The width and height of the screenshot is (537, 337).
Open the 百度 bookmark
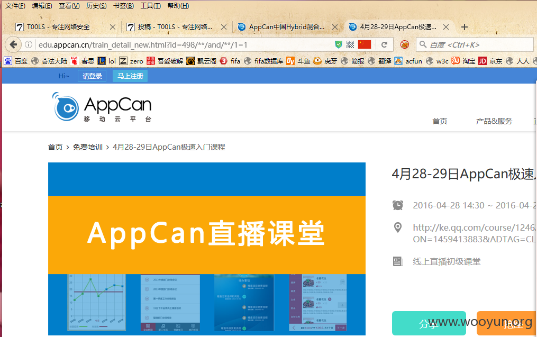pos(16,61)
